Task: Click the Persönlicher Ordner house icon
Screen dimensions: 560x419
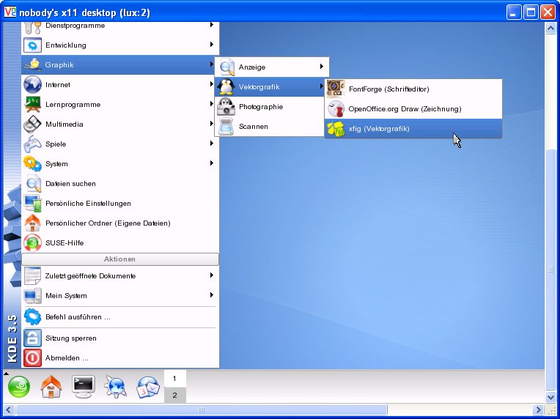Action: (32, 223)
